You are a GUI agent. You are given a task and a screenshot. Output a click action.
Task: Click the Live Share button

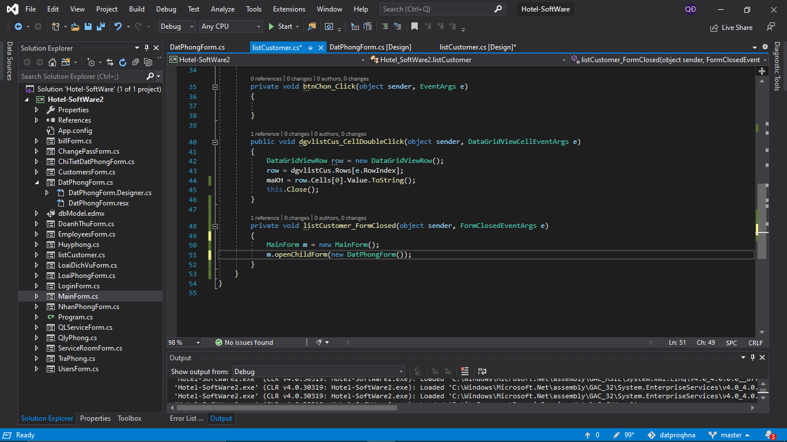click(x=731, y=27)
